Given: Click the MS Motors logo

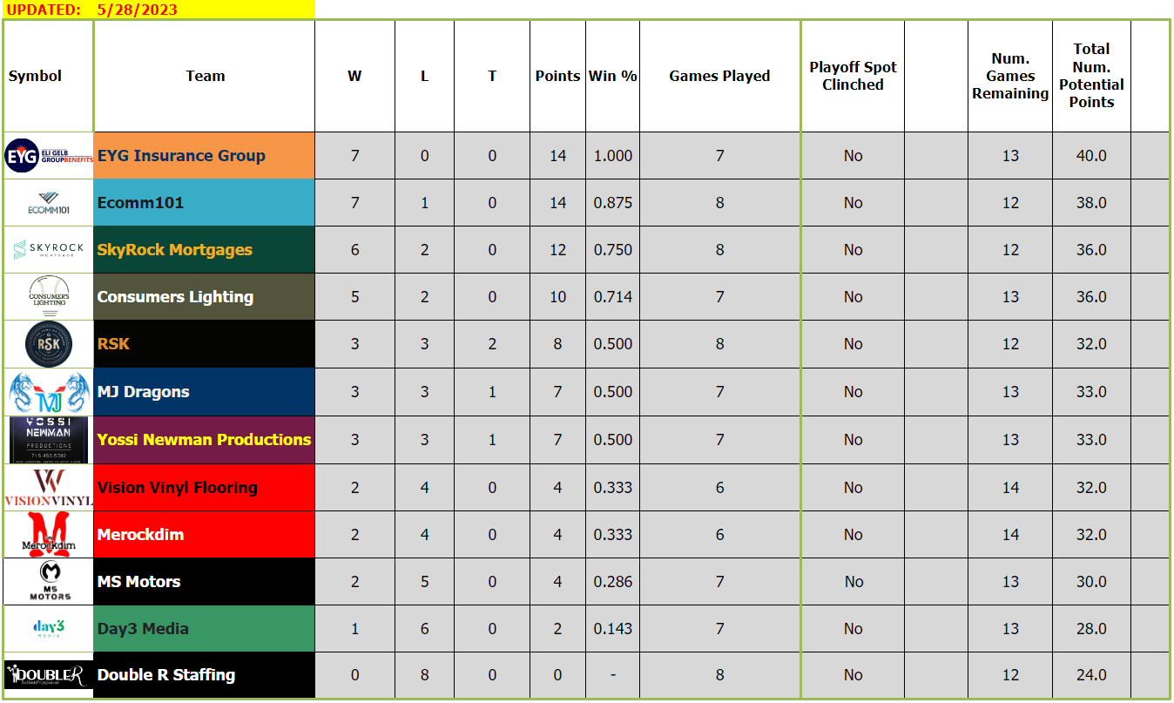Looking at the screenshot, I should coord(49,582).
